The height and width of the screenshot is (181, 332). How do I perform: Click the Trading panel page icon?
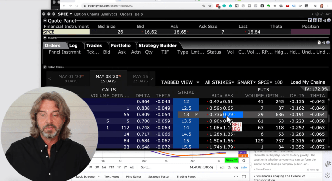(319, 43)
